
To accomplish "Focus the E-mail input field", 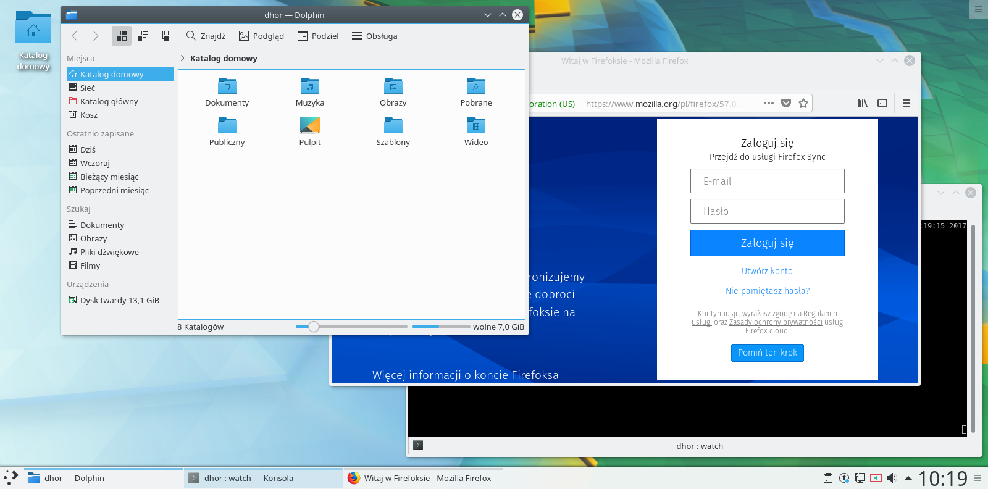I will 768,181.
